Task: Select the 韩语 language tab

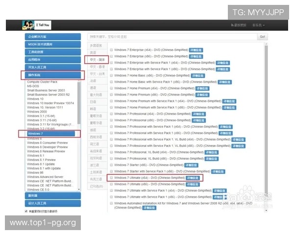Action: coord(98,109)
